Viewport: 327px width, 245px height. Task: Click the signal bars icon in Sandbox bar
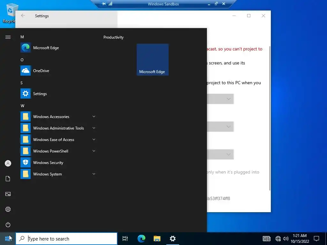tap(110, 4)
